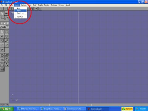Open the Window menu
The width and height of the screenshot is (148, 111).
61,5
